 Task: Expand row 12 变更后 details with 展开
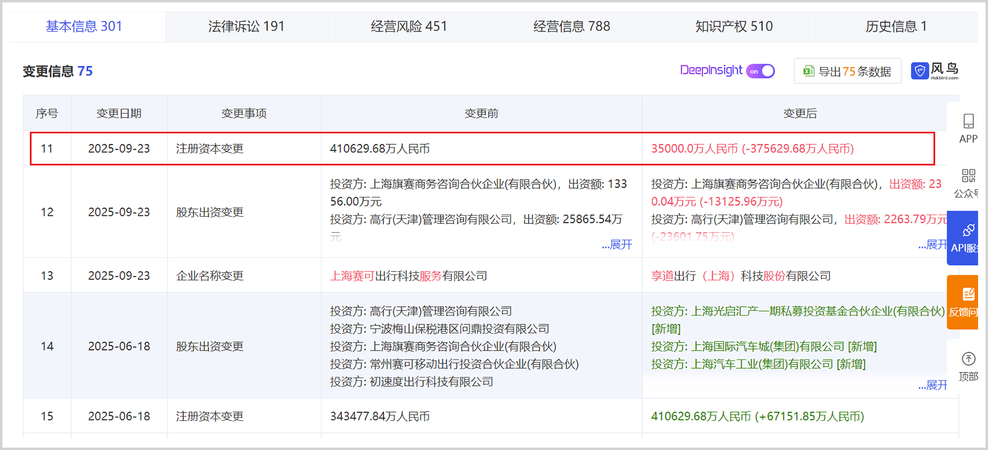pos(933,245)
